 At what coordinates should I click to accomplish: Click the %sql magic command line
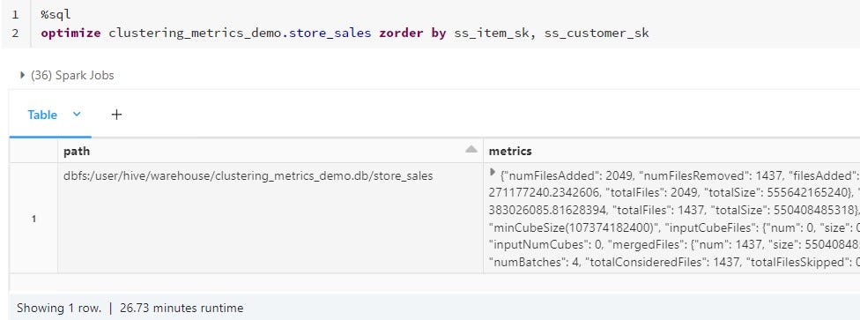(x=56, y=14)
